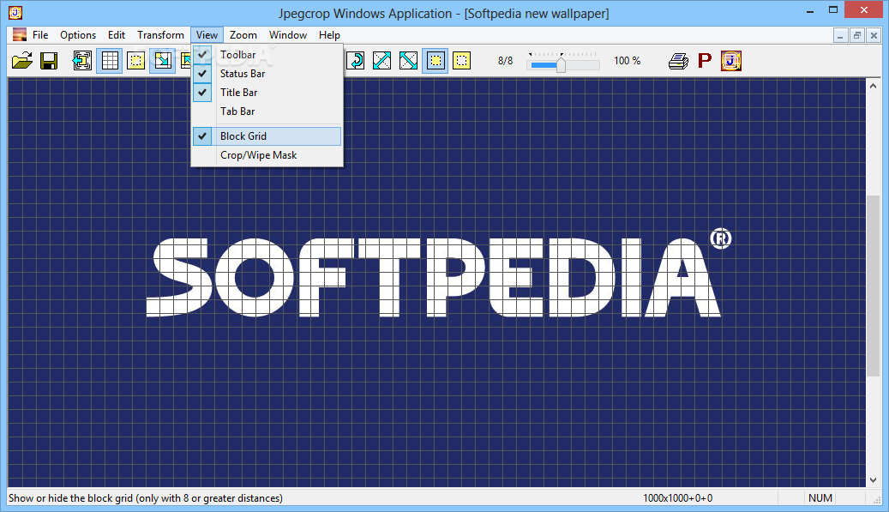889x512 pixels.
Task: Click the Jpegcrop app icon in title bar
Action: point(15,12)
